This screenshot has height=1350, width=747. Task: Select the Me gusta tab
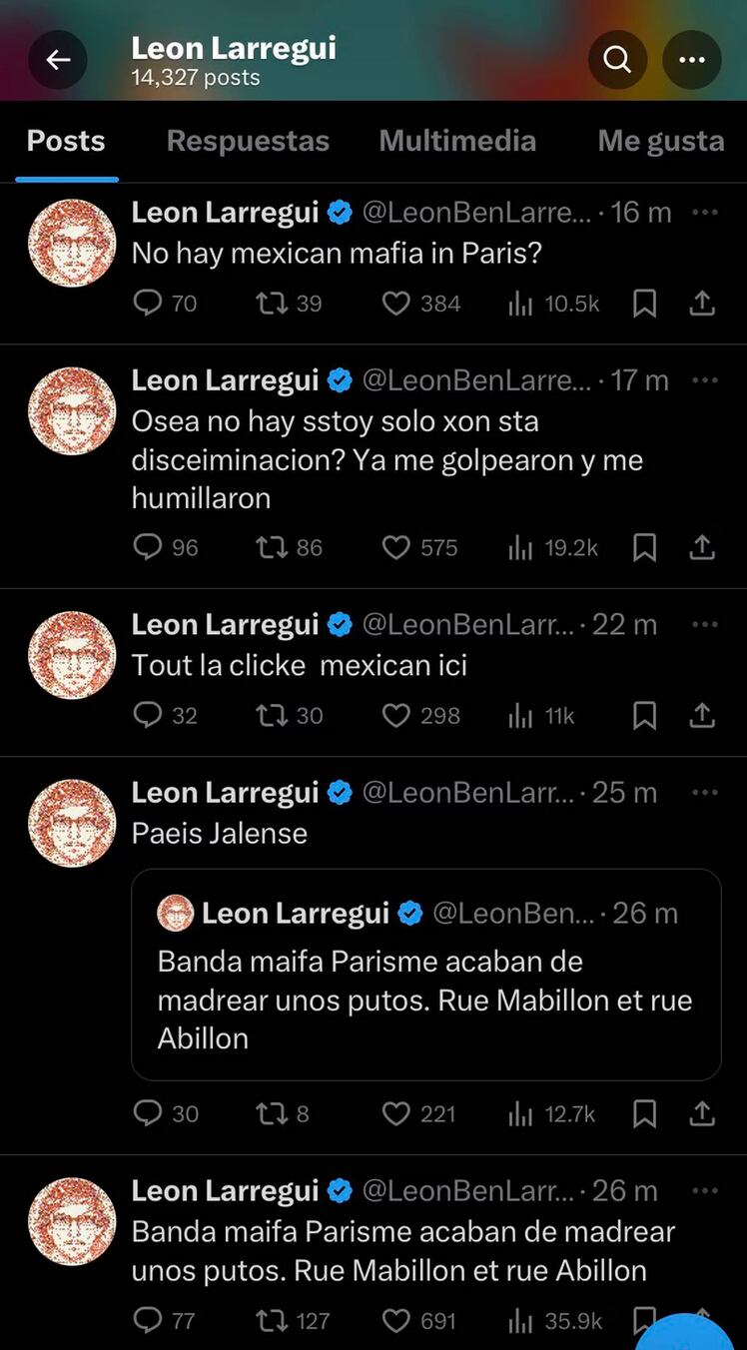661,141
